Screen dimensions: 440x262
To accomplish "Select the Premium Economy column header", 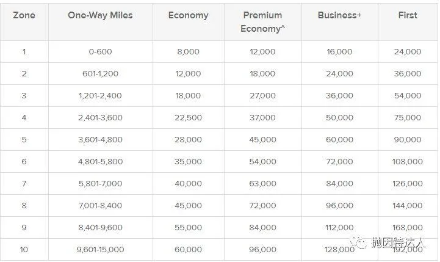I will point(263,21).
